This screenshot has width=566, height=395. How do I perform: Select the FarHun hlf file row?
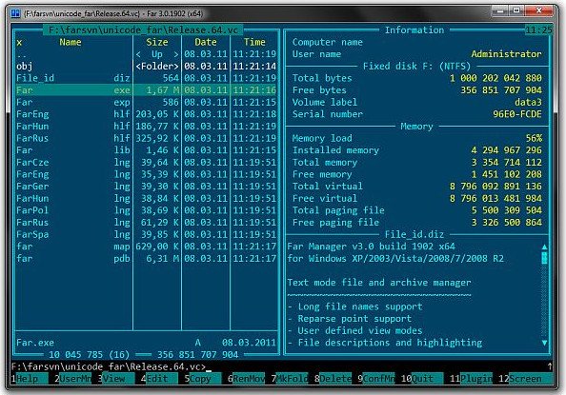(x=146, y=127)
